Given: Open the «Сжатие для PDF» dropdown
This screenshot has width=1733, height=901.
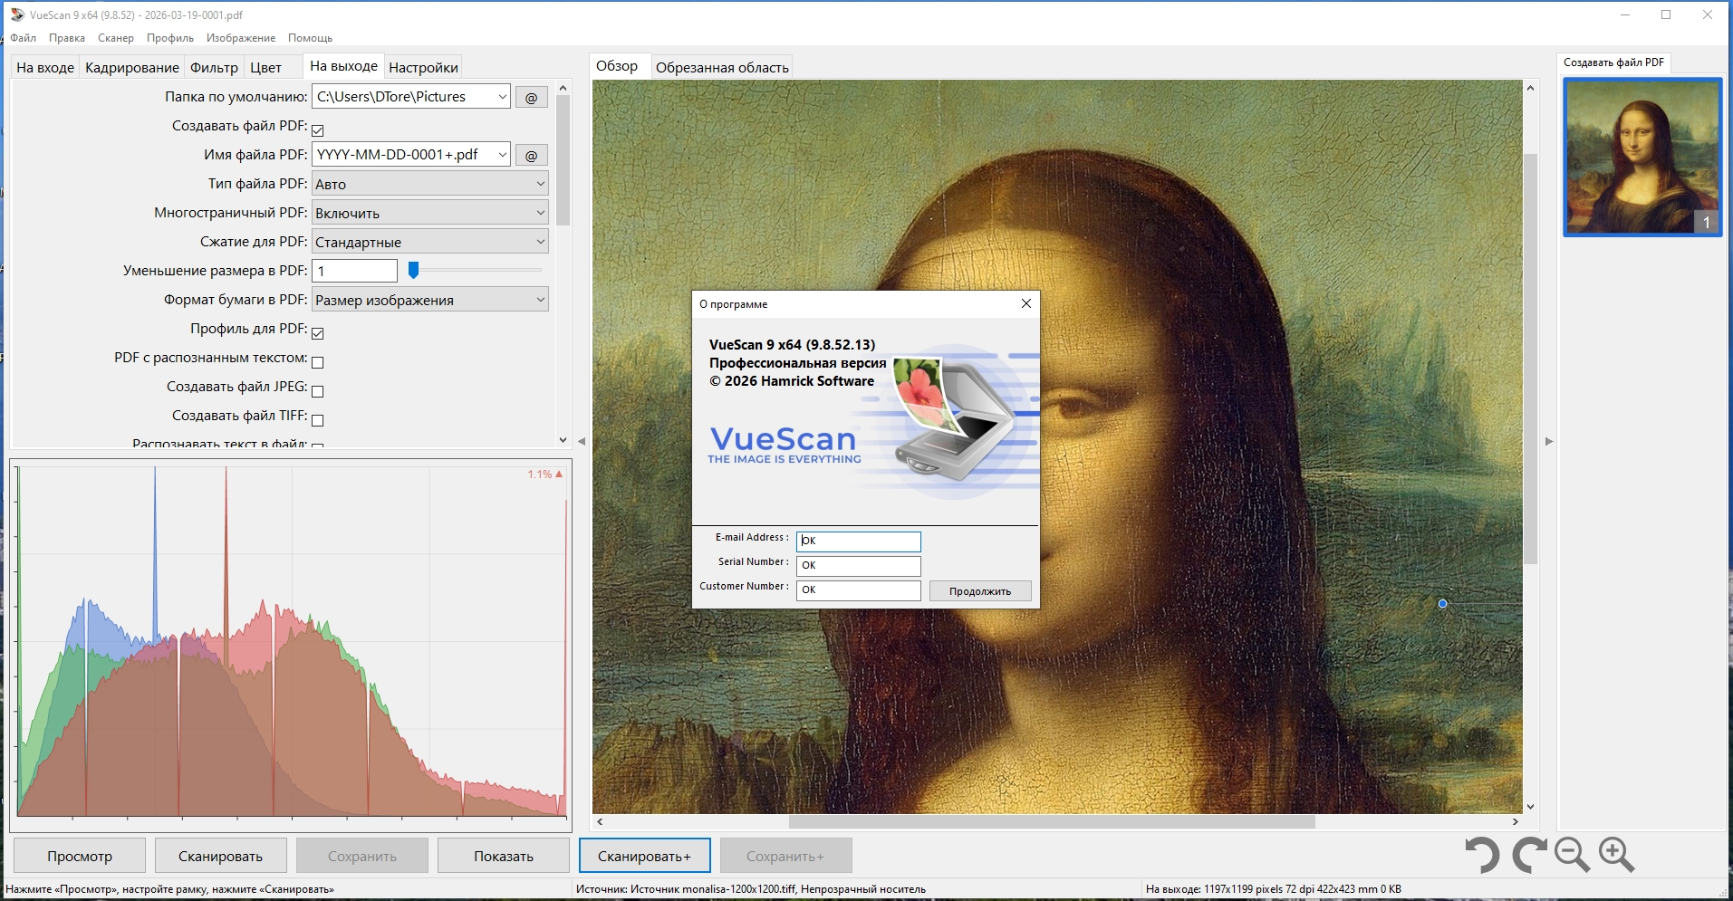Looking at the screenshot, I should 429,242.
